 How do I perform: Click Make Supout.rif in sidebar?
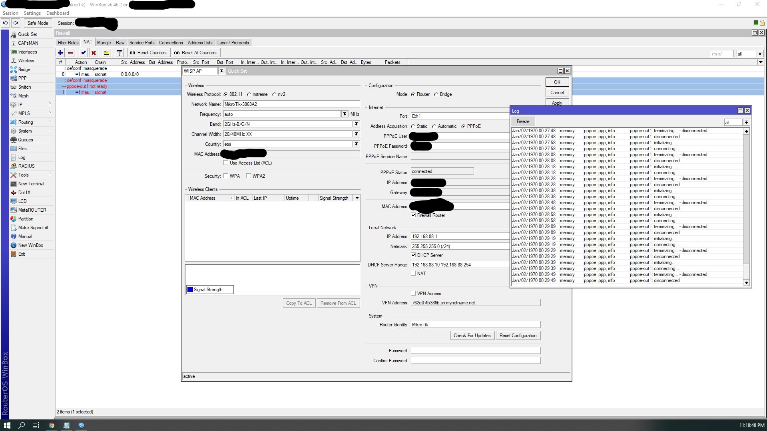[x=33, y=228]
